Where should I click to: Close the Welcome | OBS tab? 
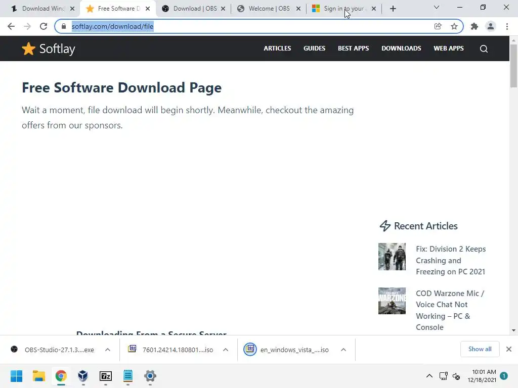(x=298, y=9)
